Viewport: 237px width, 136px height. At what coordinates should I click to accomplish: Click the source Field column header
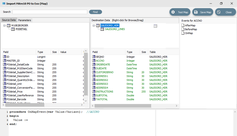19,52
